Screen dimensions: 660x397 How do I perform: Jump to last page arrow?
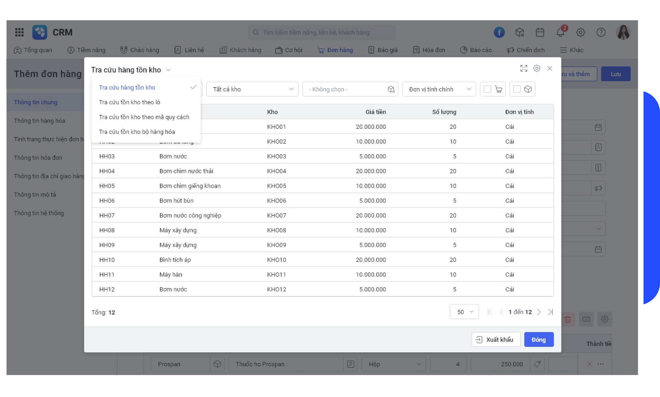click(550, 312)
